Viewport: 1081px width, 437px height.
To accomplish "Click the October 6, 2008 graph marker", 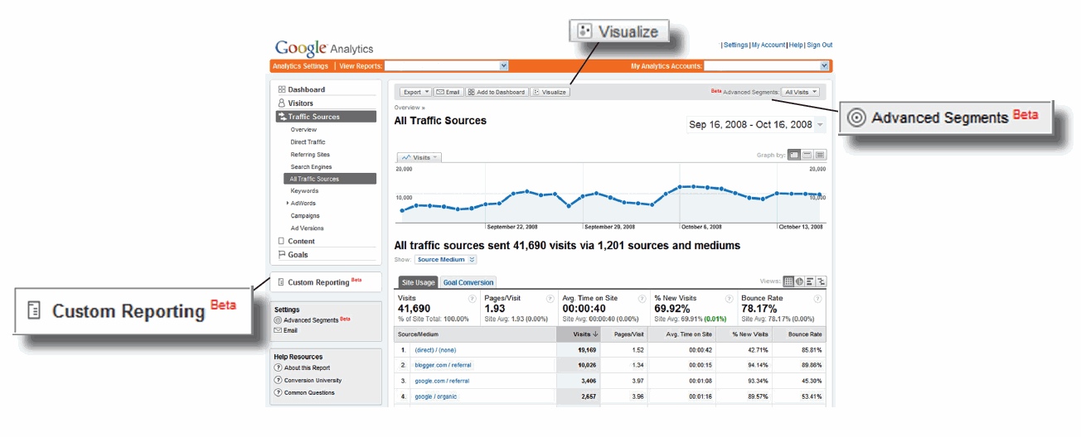I will [x=680, y=186].
